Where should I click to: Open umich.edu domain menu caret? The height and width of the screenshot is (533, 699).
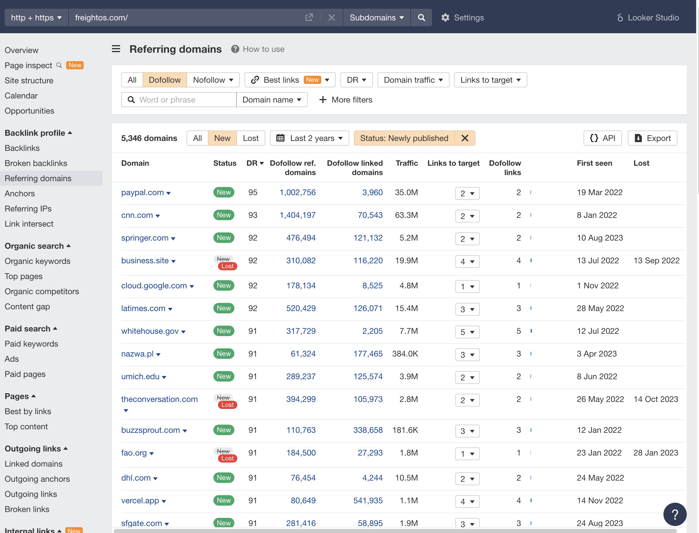[164, 377]
